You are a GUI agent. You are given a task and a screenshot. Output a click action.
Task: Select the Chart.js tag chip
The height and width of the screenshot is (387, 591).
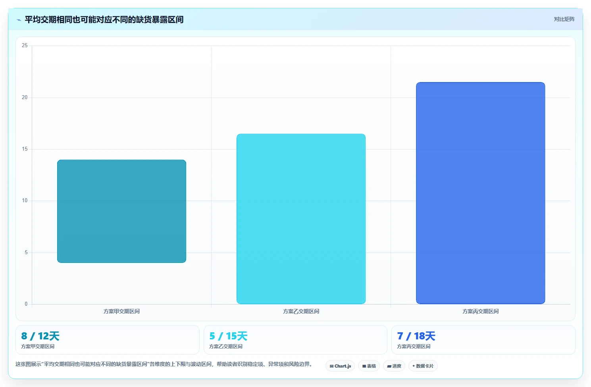[x=340, y=366]
